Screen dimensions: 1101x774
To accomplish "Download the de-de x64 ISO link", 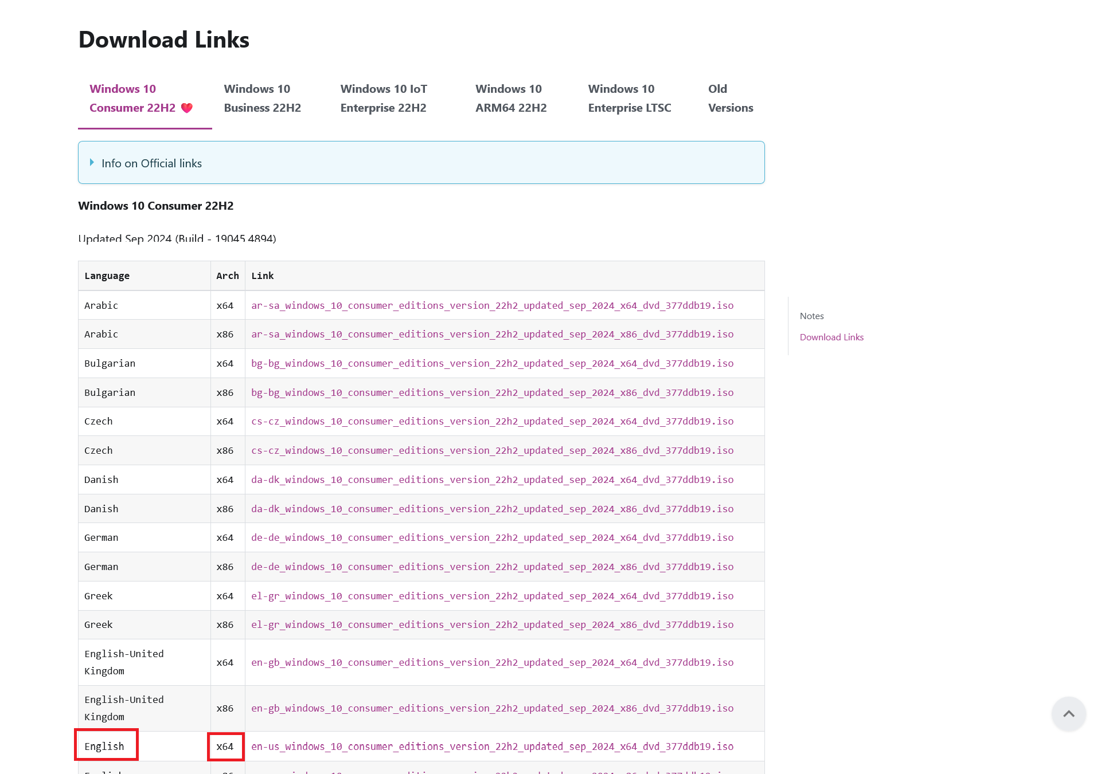I will pyautogui.click(x=492, y=537).
